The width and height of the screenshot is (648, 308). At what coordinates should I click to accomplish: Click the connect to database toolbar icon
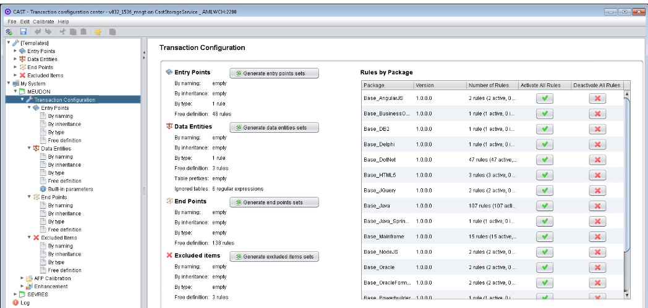[9, 31]
